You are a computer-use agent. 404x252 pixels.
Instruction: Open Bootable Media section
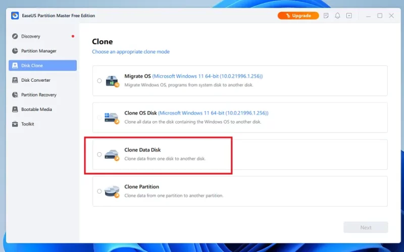pos(42,109)
